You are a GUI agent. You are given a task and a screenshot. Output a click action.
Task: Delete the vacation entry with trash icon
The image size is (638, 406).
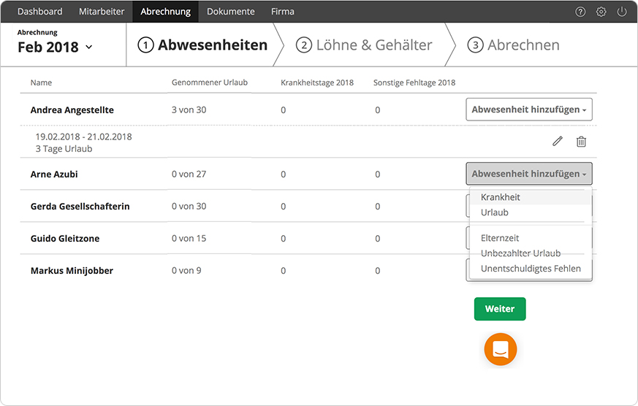[581, 142]
